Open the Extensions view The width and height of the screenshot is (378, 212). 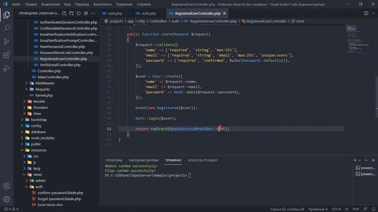(6, 55)
